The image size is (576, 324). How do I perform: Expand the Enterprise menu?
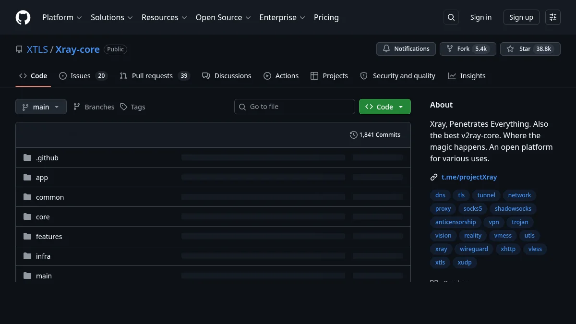(282, 17)
